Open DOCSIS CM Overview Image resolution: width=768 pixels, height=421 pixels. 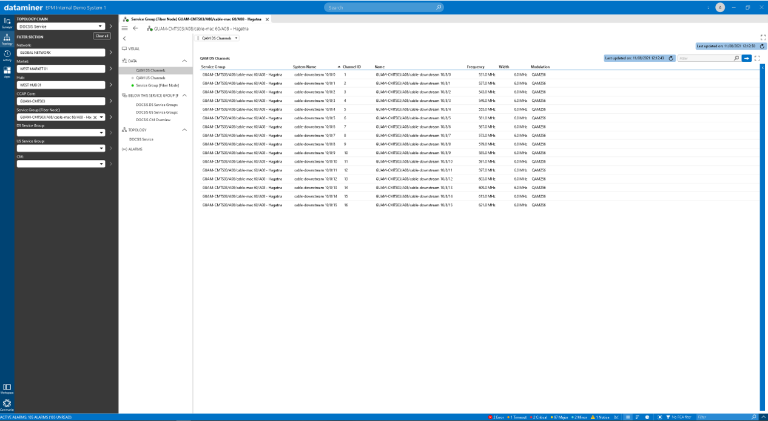pos(153,120)
